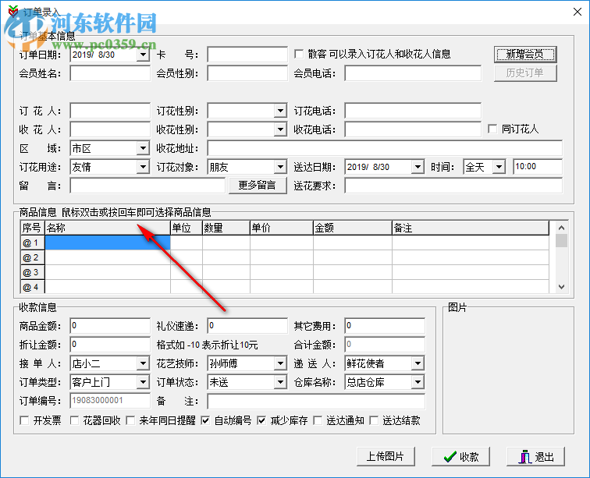Uncheck the 减少库存 checkbox
This screenshot has width=590, height=478.
pyautogui.click(x=261, y=420)
